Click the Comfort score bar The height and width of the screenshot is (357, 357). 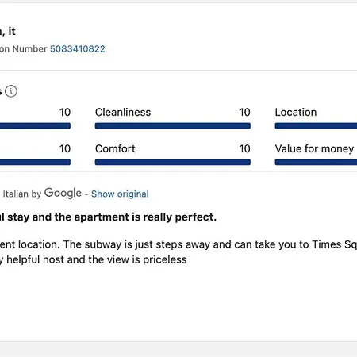click(x=173, y=162)
